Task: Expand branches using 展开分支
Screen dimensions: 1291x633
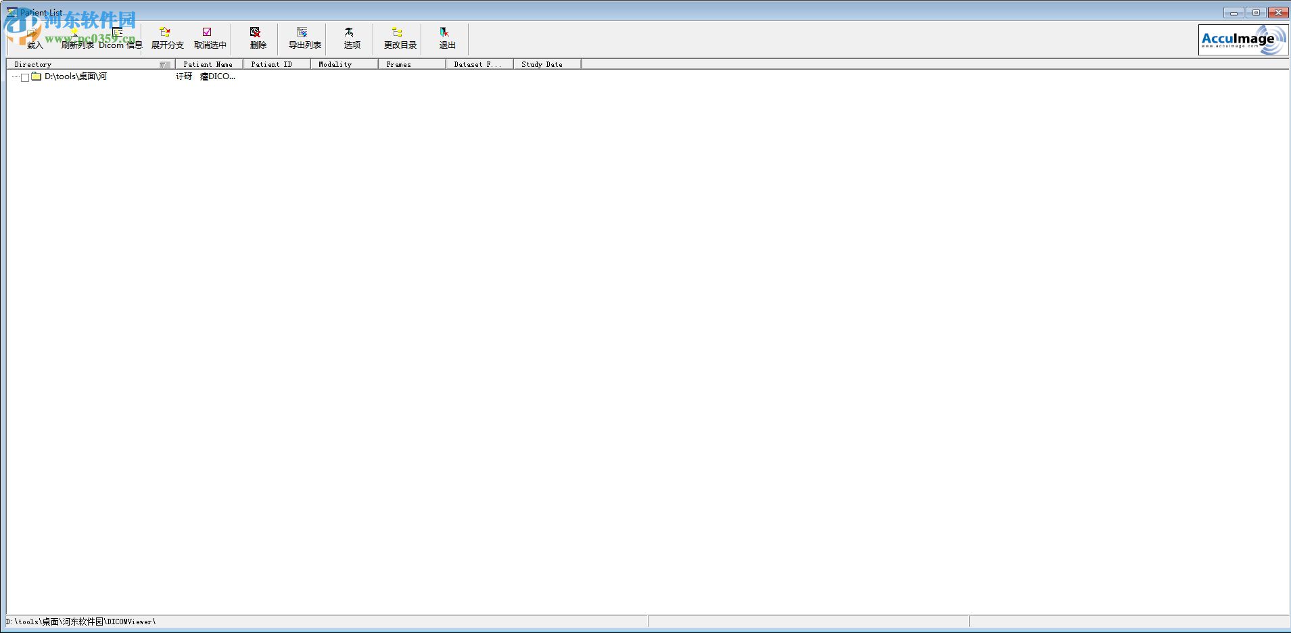Action: click(x=167, y=38)
